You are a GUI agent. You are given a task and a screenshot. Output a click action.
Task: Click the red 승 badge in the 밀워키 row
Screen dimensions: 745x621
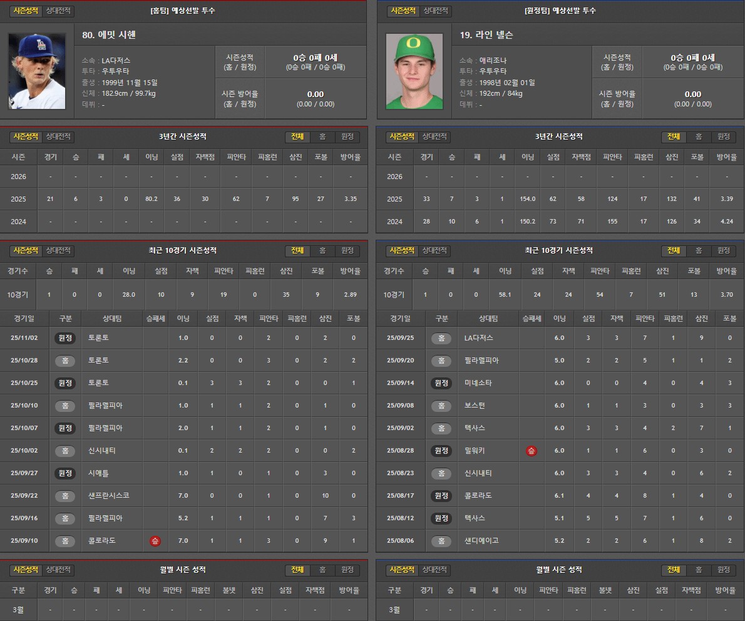point(532,451)
